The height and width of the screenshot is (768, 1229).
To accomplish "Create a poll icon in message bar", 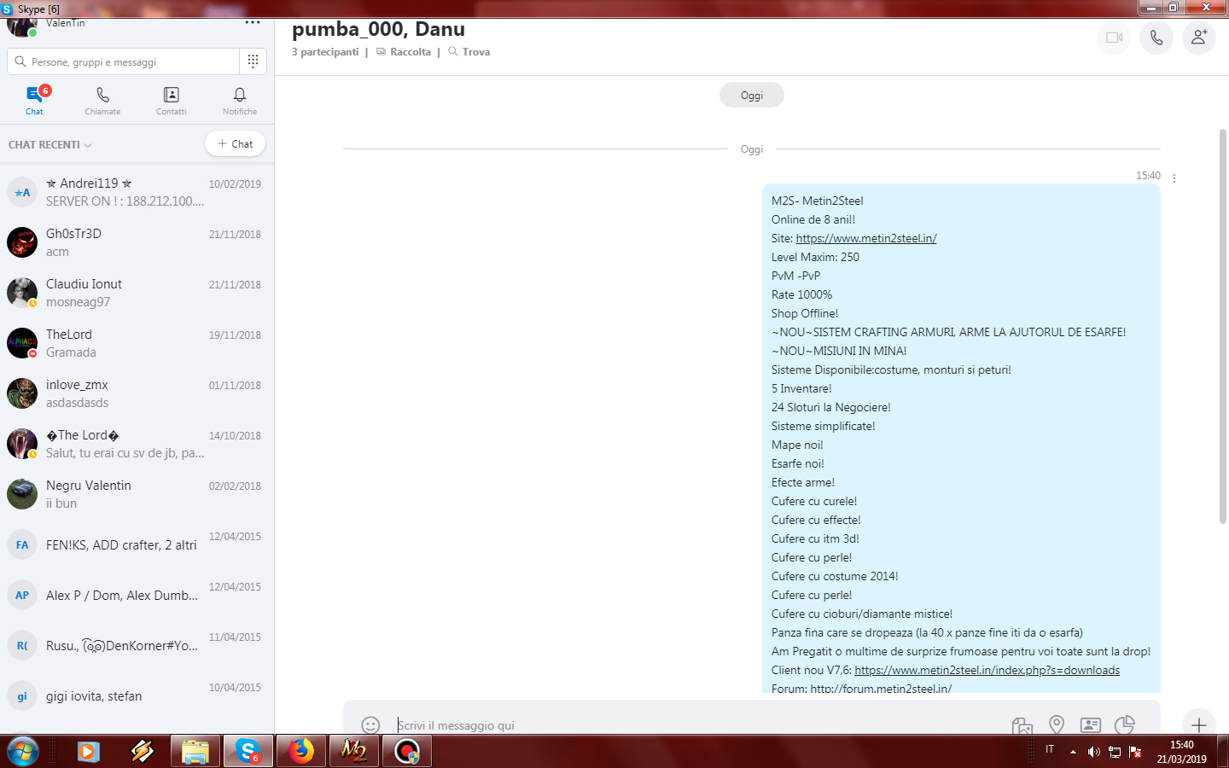I will 1125,725.
